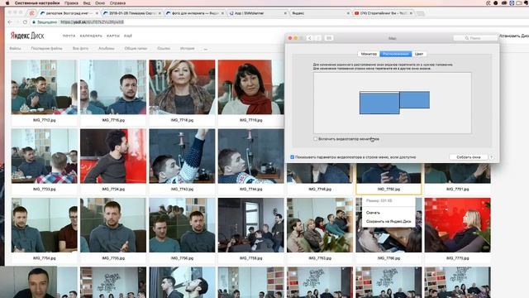The width and height of the screenshot is (529, 298).
Task: Open the Календарь link
Action: 91,36
